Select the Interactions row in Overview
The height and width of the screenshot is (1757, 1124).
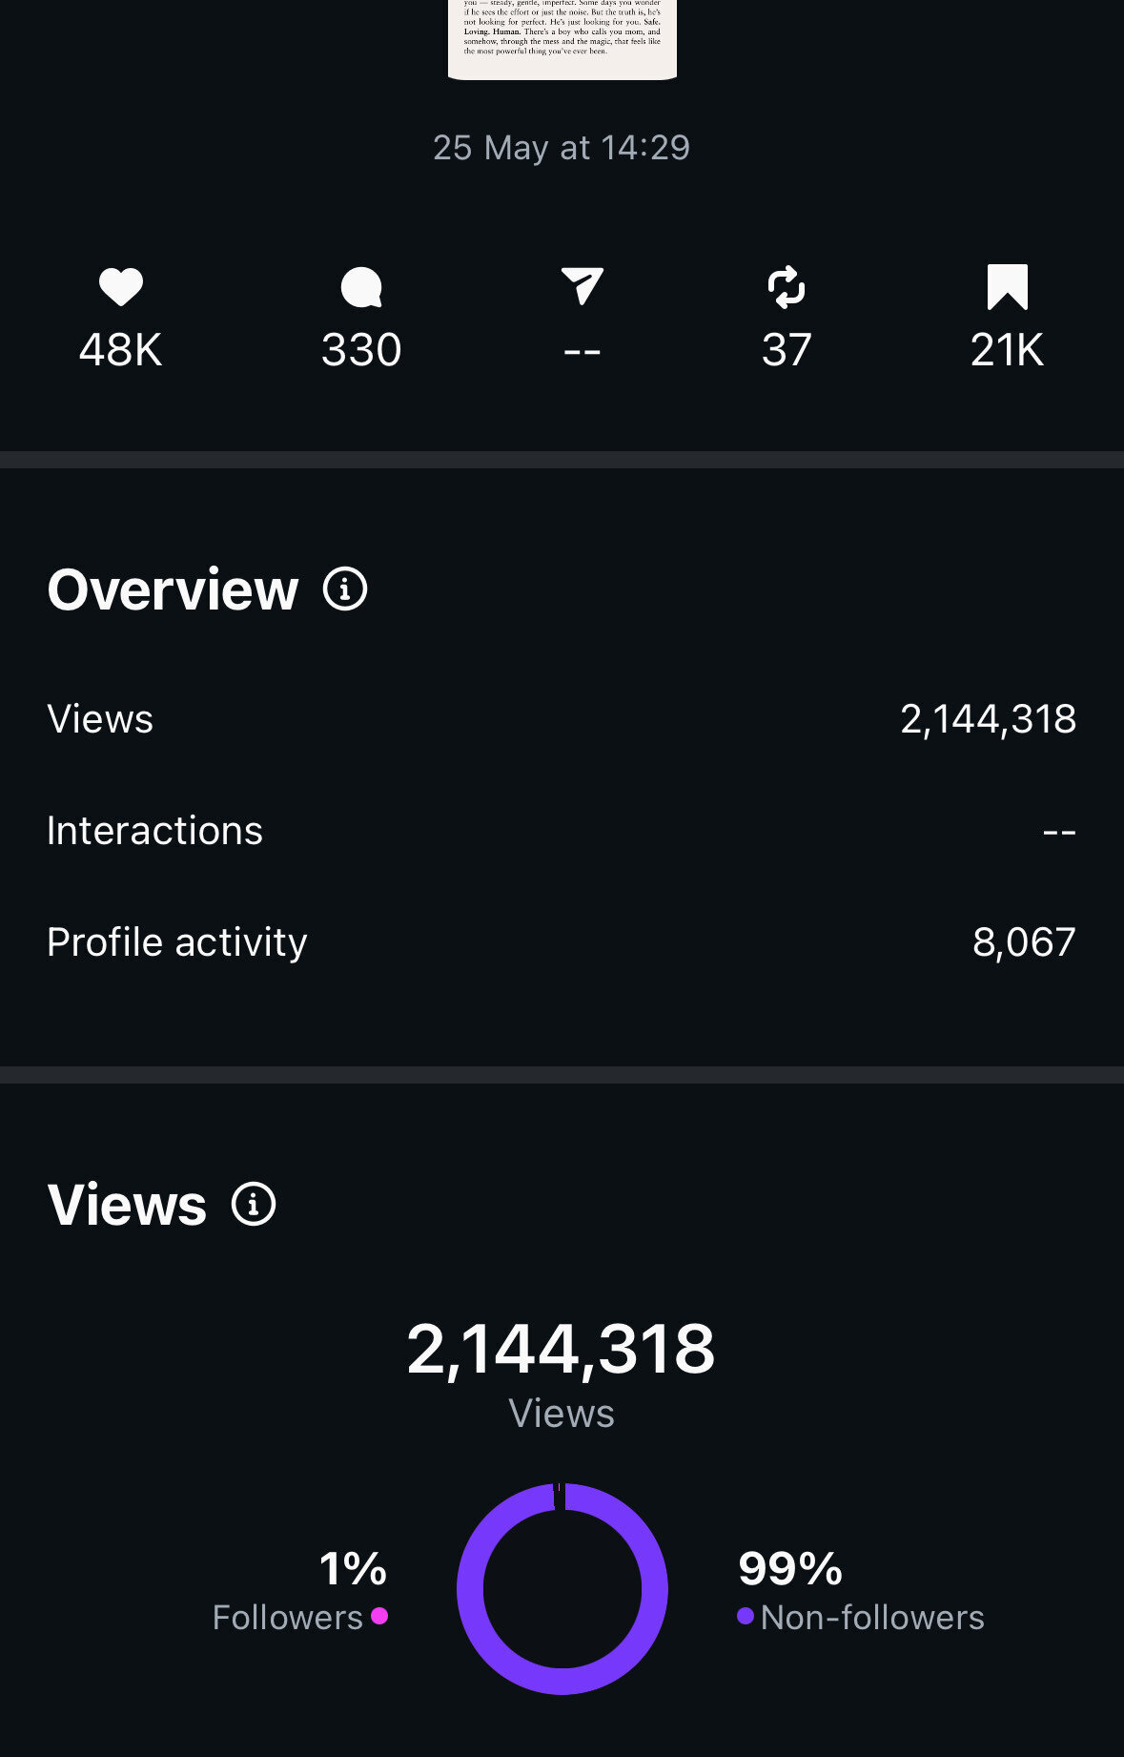[562, 831]
